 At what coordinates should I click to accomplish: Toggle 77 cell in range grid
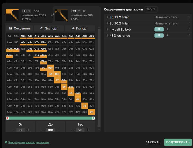click(57, 80)
